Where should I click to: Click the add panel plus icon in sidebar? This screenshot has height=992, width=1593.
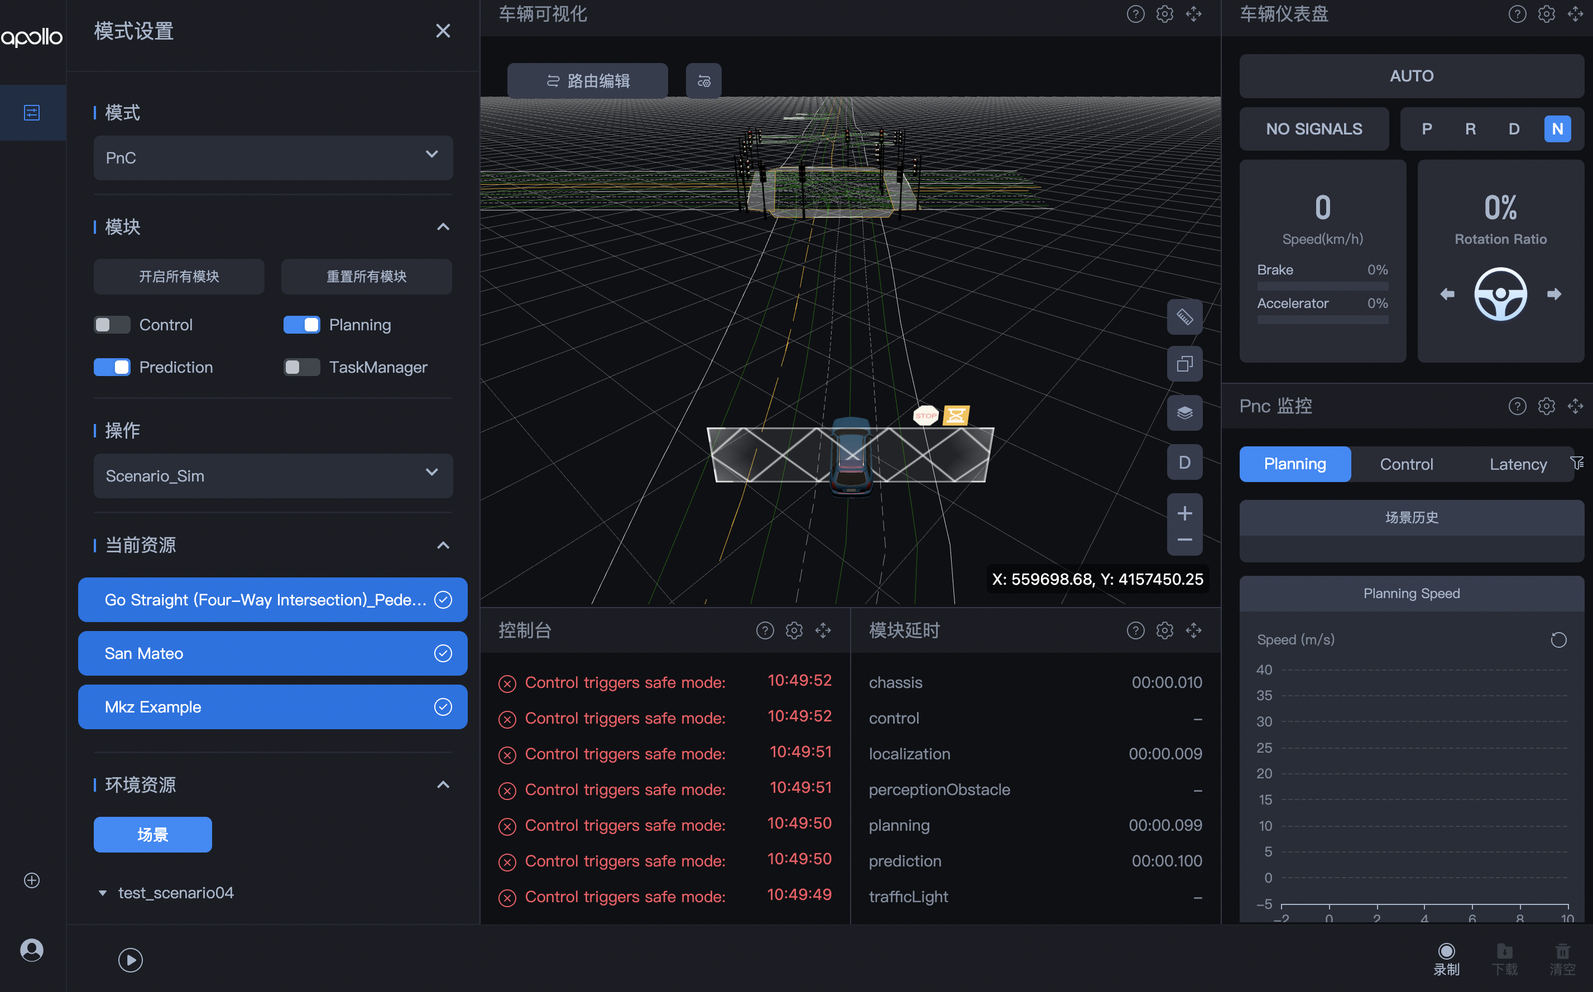click(31, 880)
